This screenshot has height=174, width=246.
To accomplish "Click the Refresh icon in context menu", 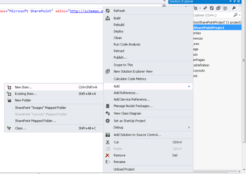I will 108,11.
